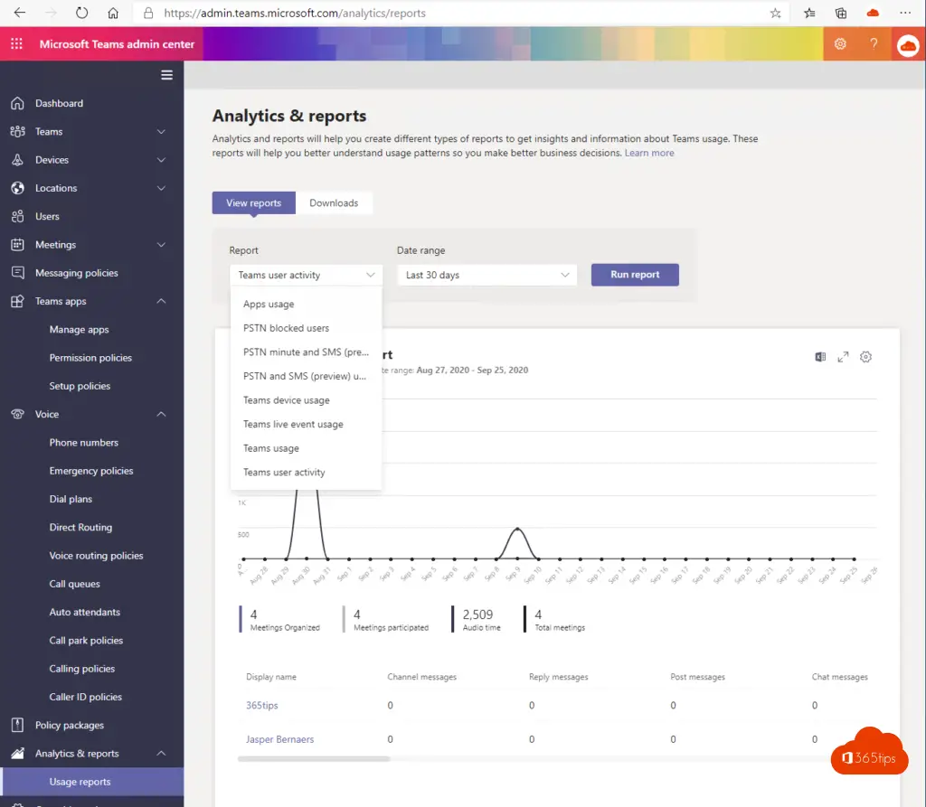Open Caller ID policies page

86,697
